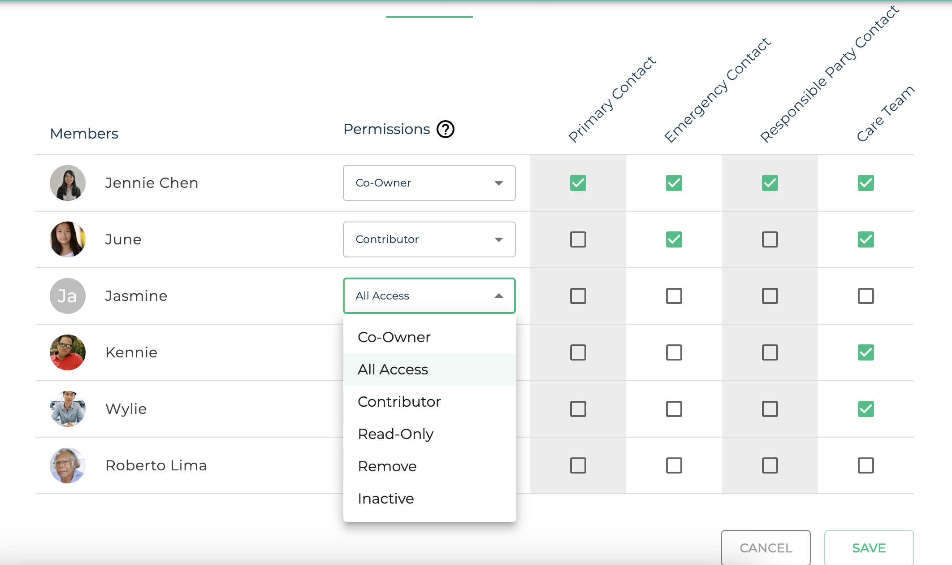This screenshot has width=952, height=565.
Task: Check Roberto Lima's Emergency Contact checkbox
Action: [674, 465]
